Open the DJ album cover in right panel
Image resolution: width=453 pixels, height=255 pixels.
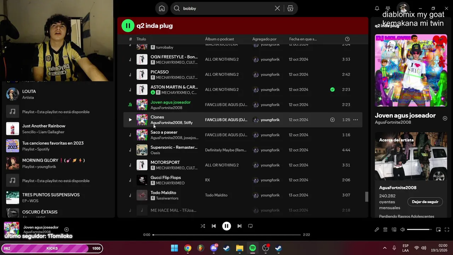(x=411, y=70)
